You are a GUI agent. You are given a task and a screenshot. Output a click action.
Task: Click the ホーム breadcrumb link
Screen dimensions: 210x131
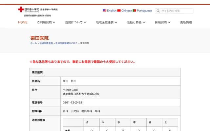[x=33, y=43]
